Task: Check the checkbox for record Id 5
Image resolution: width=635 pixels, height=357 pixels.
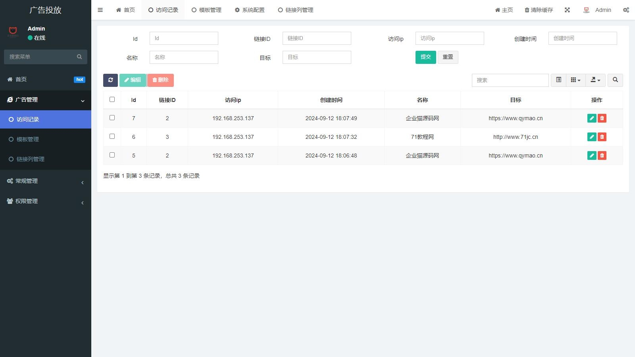Action: (112, 155)
